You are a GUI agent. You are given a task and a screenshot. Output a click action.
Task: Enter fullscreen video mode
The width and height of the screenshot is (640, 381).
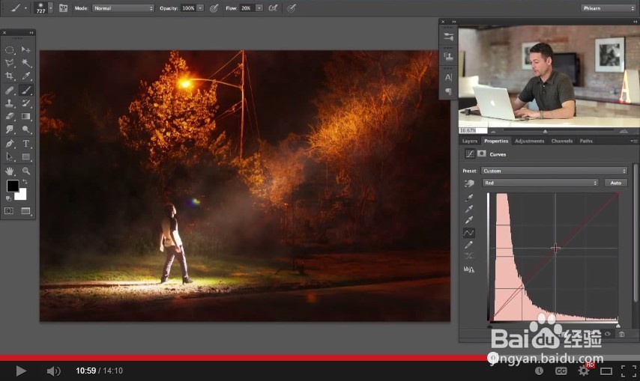pos(629,371)
